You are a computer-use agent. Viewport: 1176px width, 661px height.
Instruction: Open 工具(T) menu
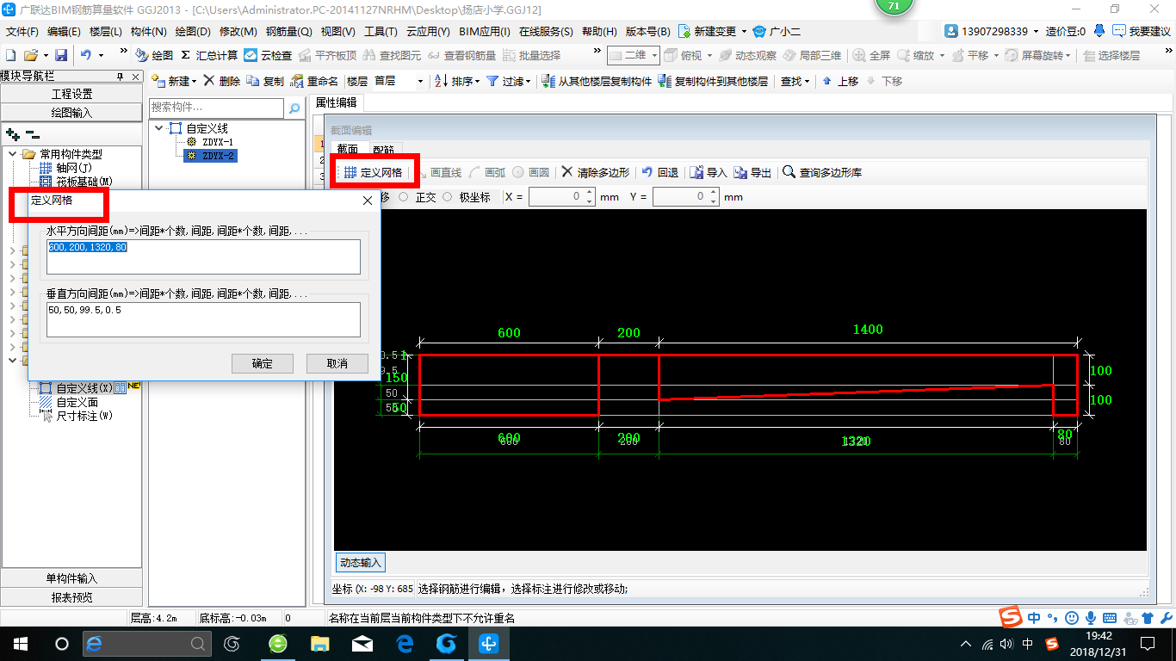click(381, 32)
